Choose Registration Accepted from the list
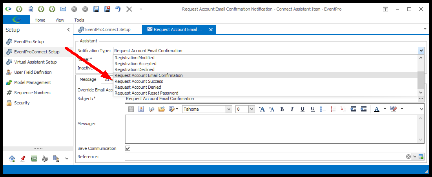The width and height of the screenshot is (432, 177). point(135,64)
